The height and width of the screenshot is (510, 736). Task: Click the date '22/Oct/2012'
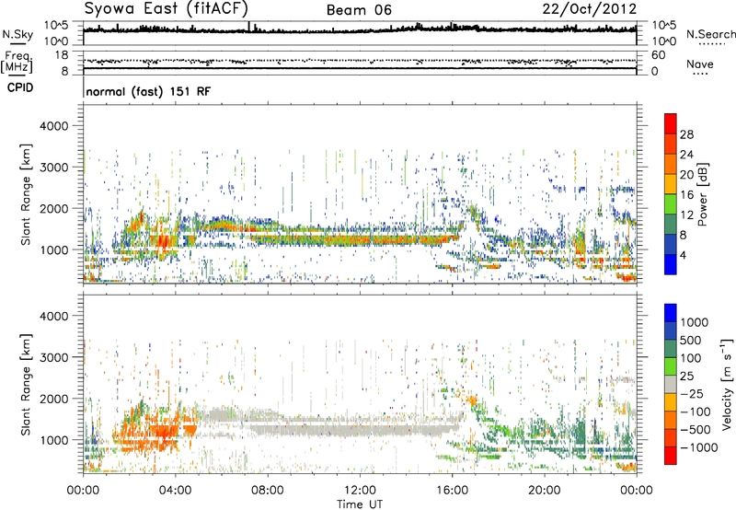(x=590, y=9)
